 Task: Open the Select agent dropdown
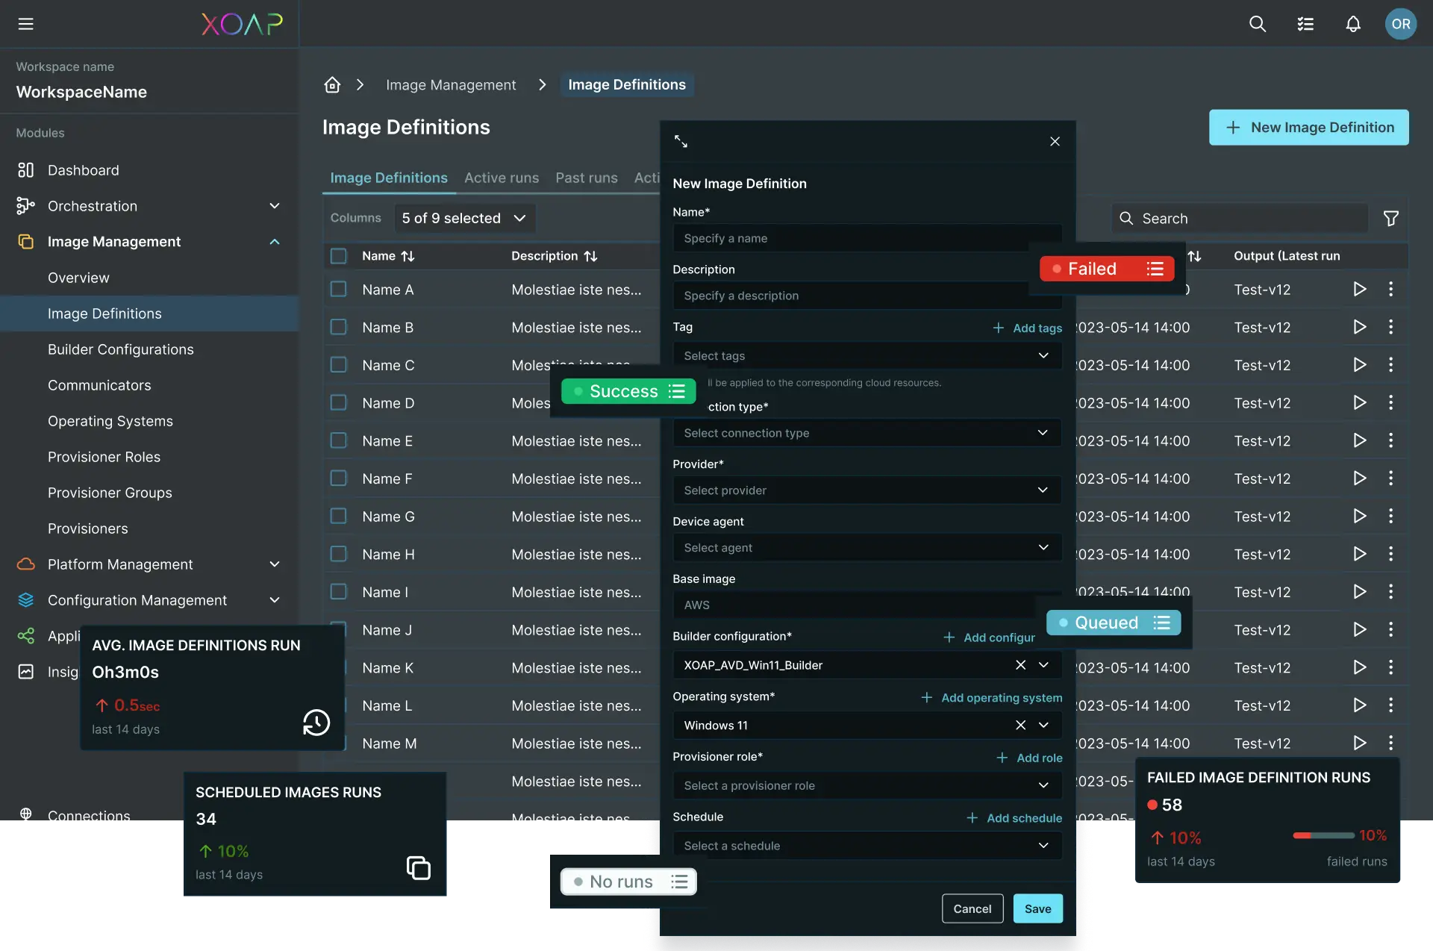(x=867, y=547)
